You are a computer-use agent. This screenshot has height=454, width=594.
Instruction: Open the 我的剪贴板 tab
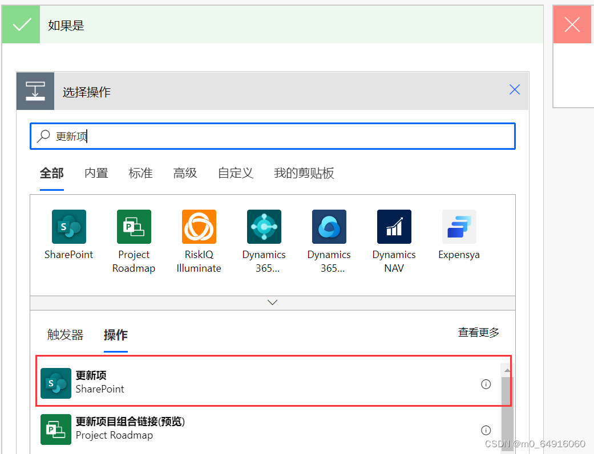(304, 173)
